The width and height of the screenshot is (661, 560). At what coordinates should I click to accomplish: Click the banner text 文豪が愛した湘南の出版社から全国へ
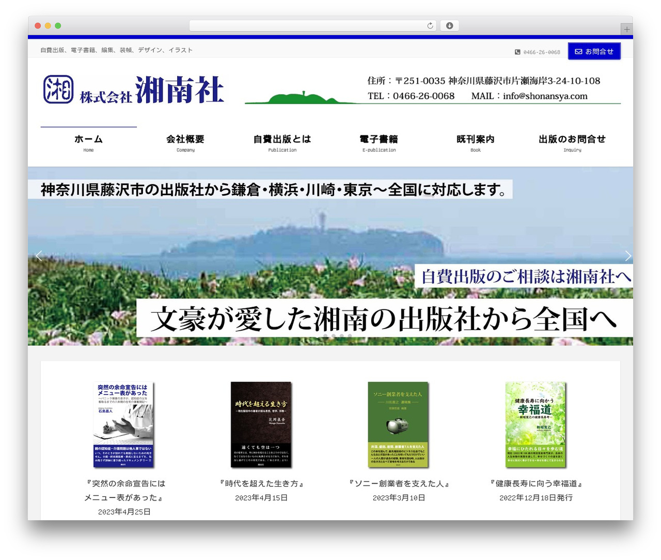tap(384, 319)
